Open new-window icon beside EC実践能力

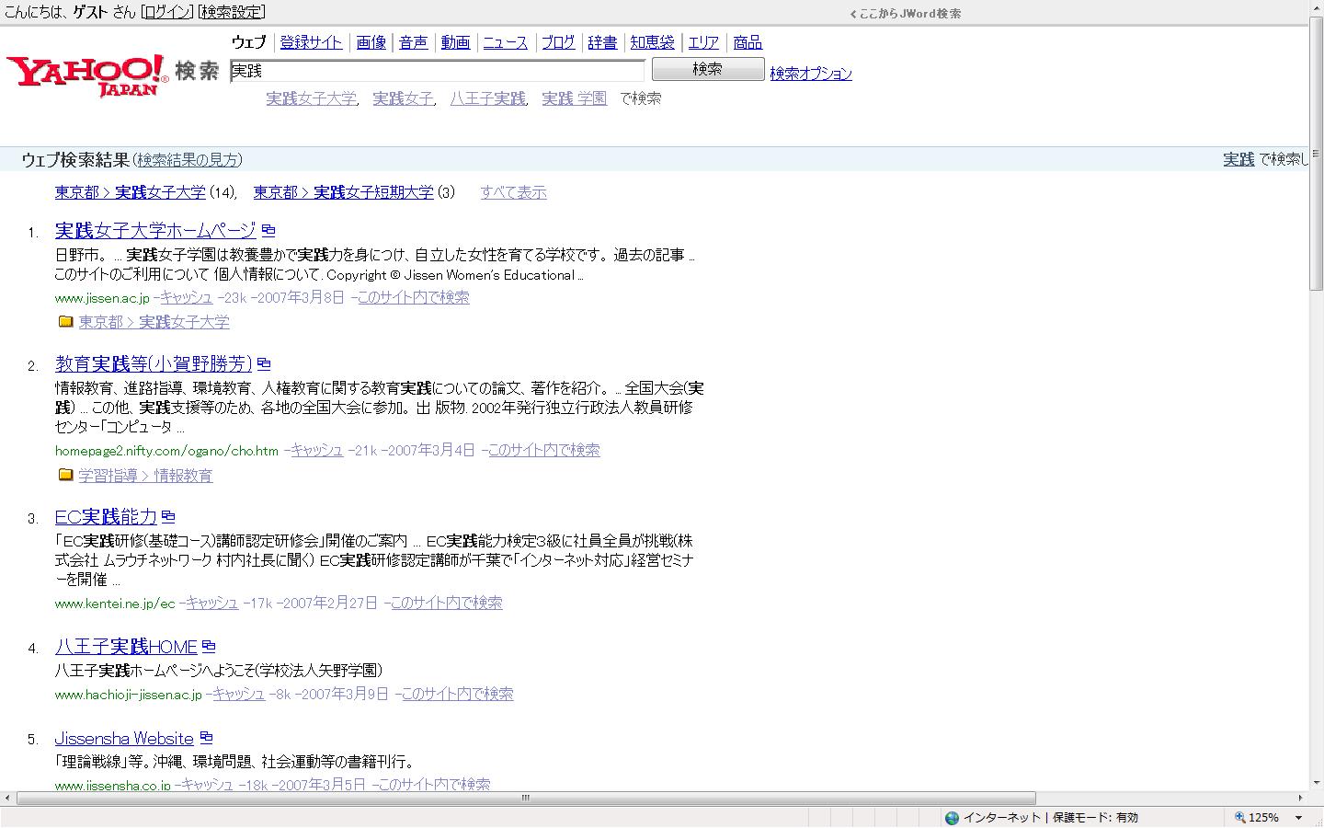(168, 518)
